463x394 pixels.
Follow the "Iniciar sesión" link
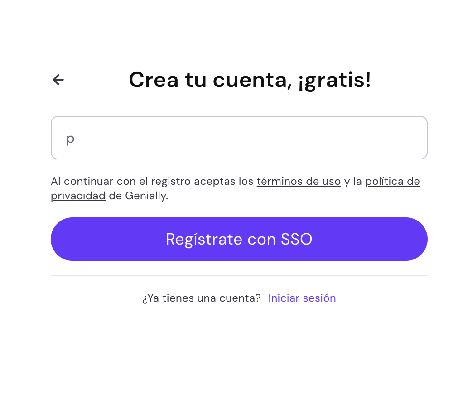[x=302, y=298]
